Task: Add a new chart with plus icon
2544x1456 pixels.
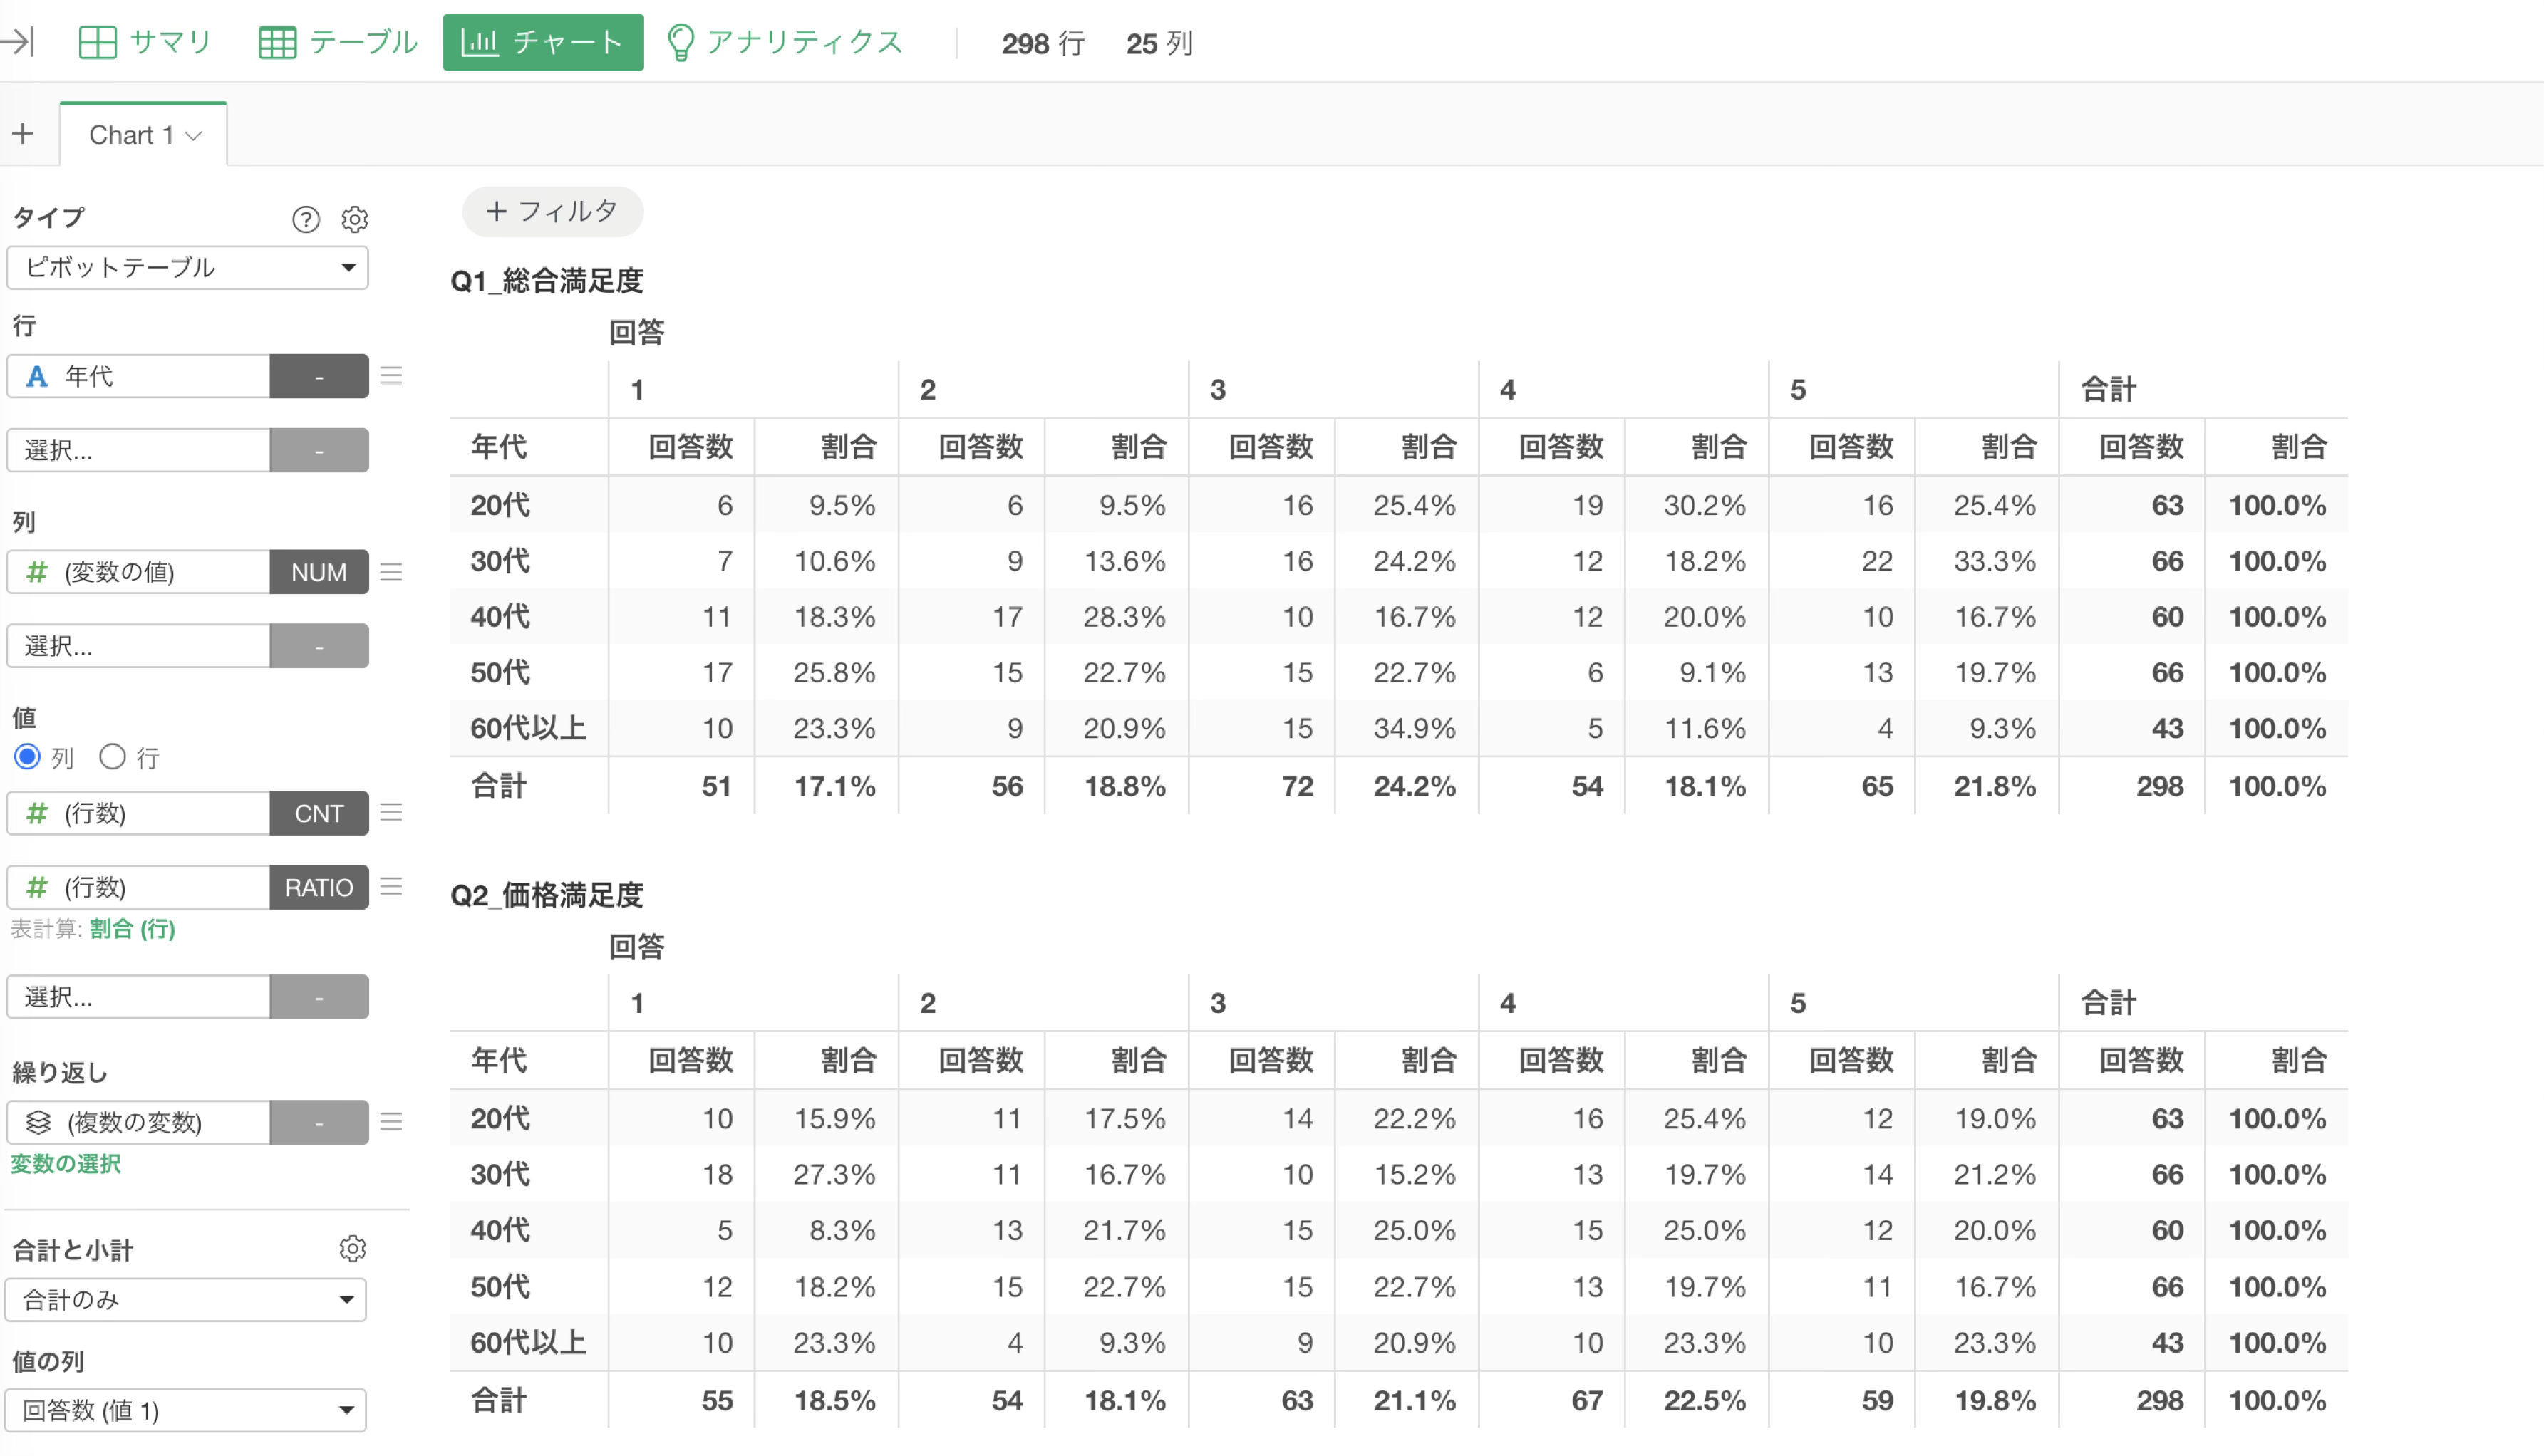Action: tap(23, 134)
